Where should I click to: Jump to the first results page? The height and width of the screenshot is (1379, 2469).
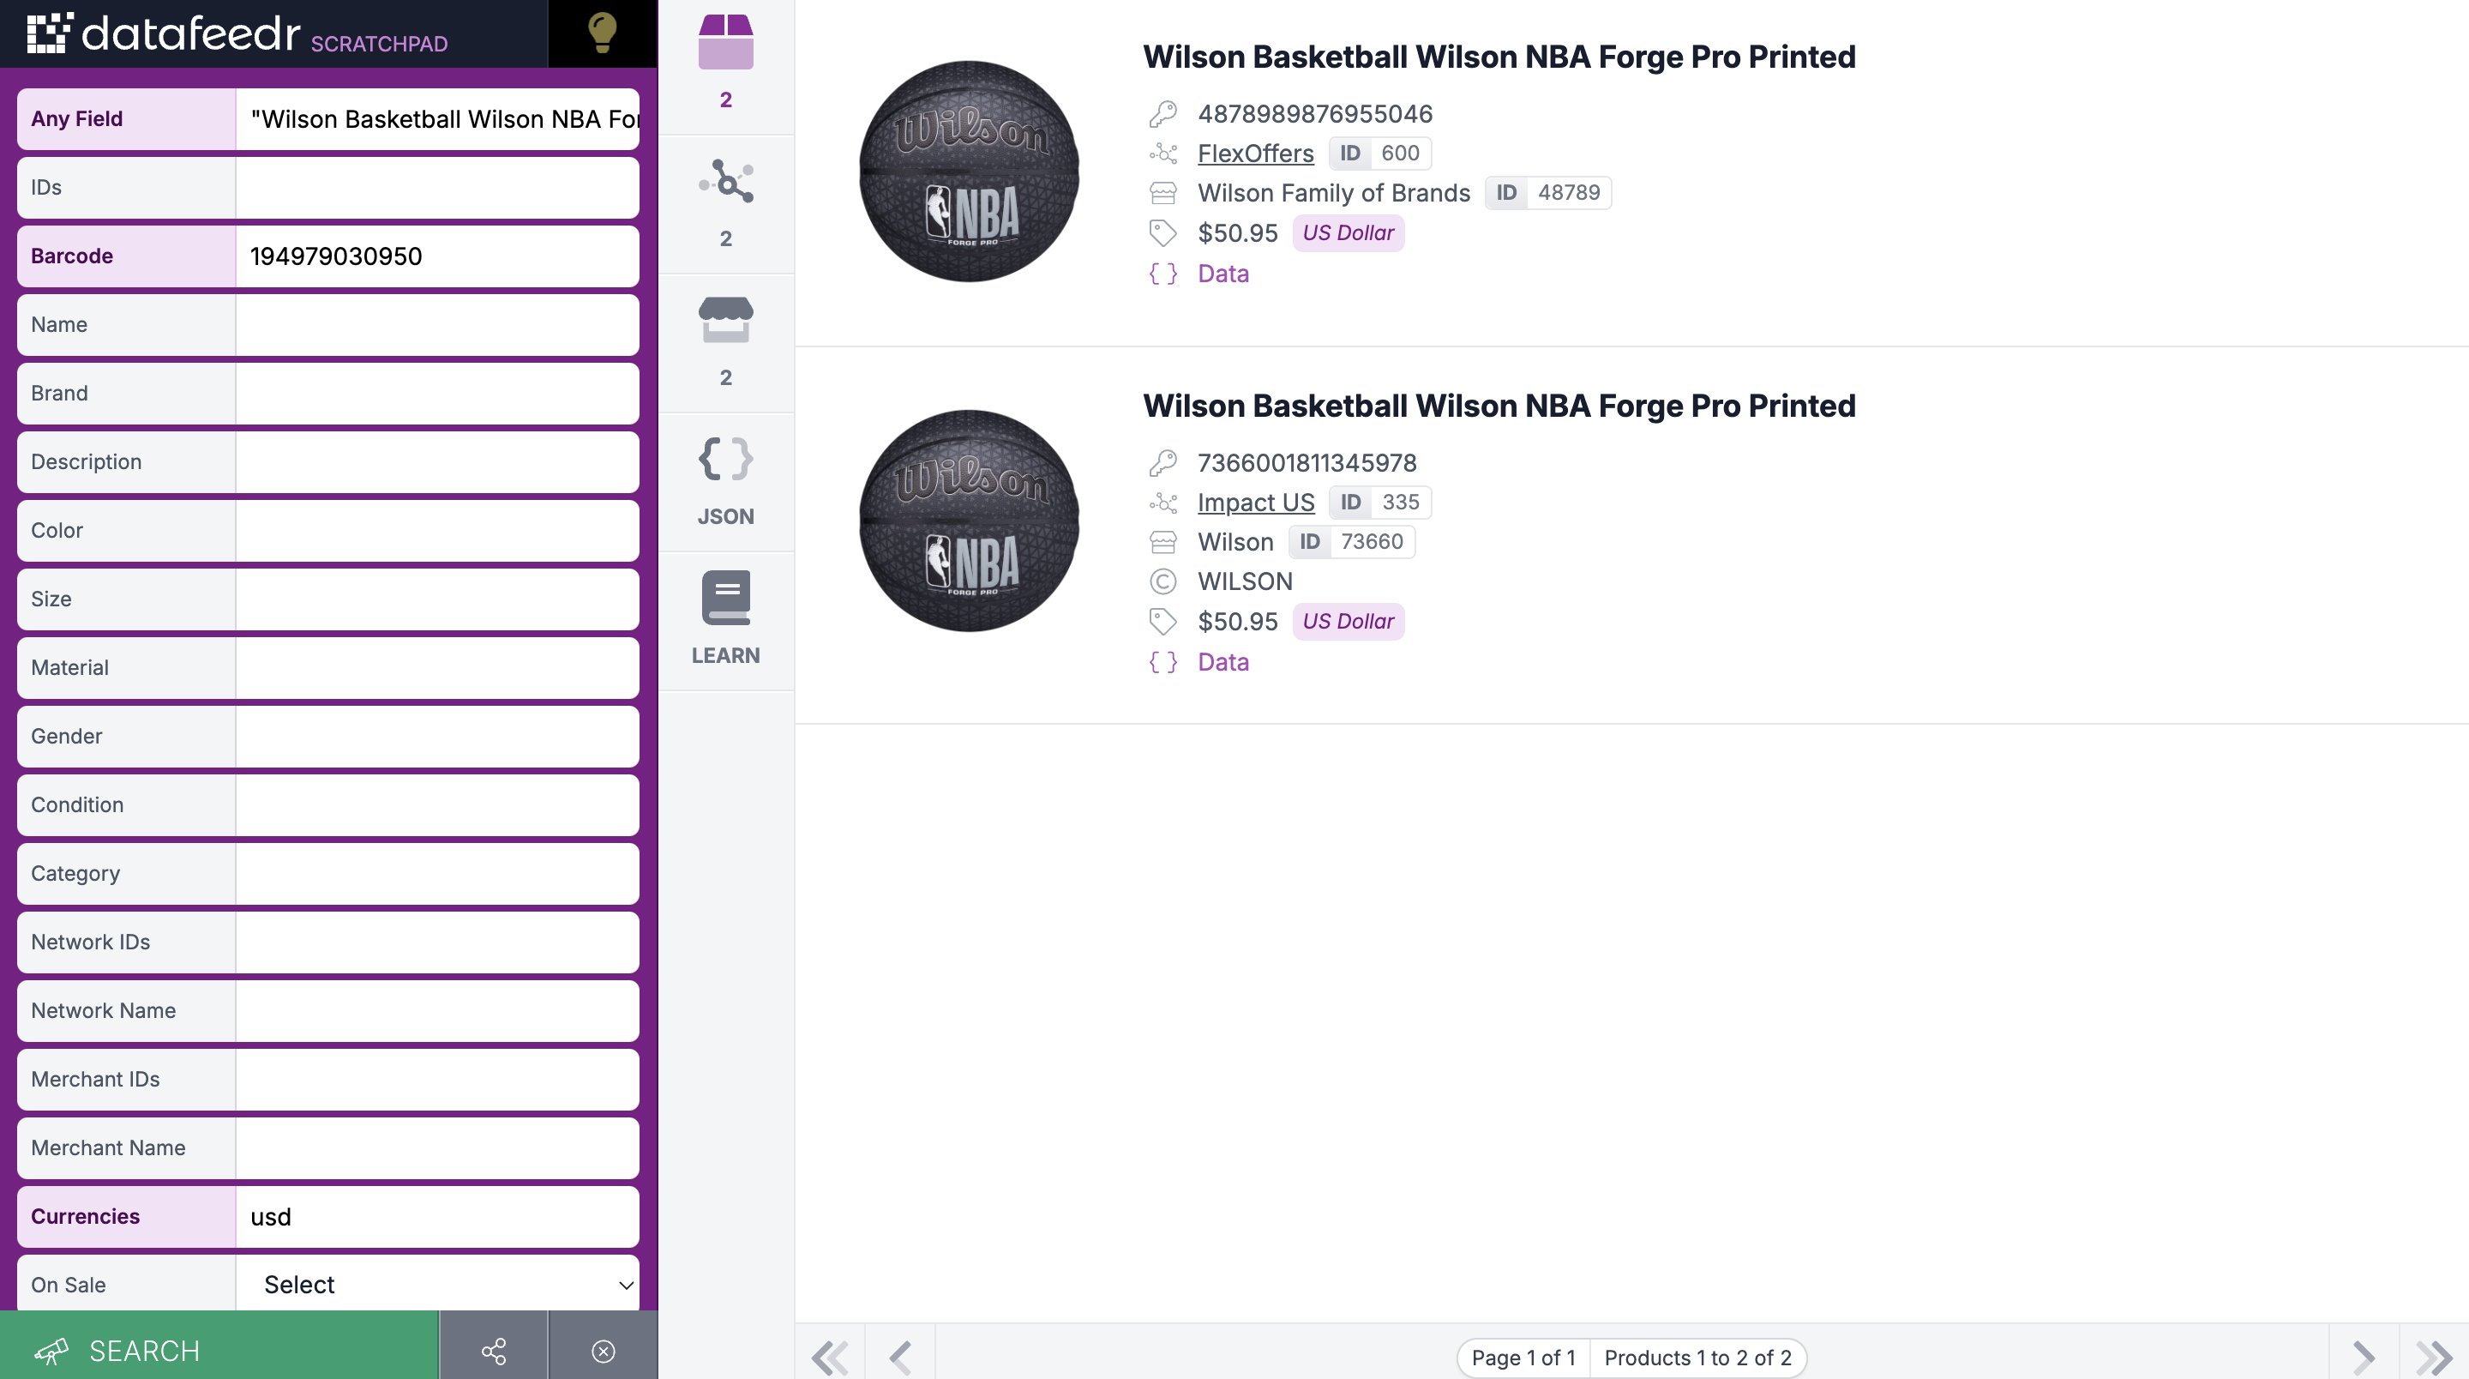[x=830, y=1357]
